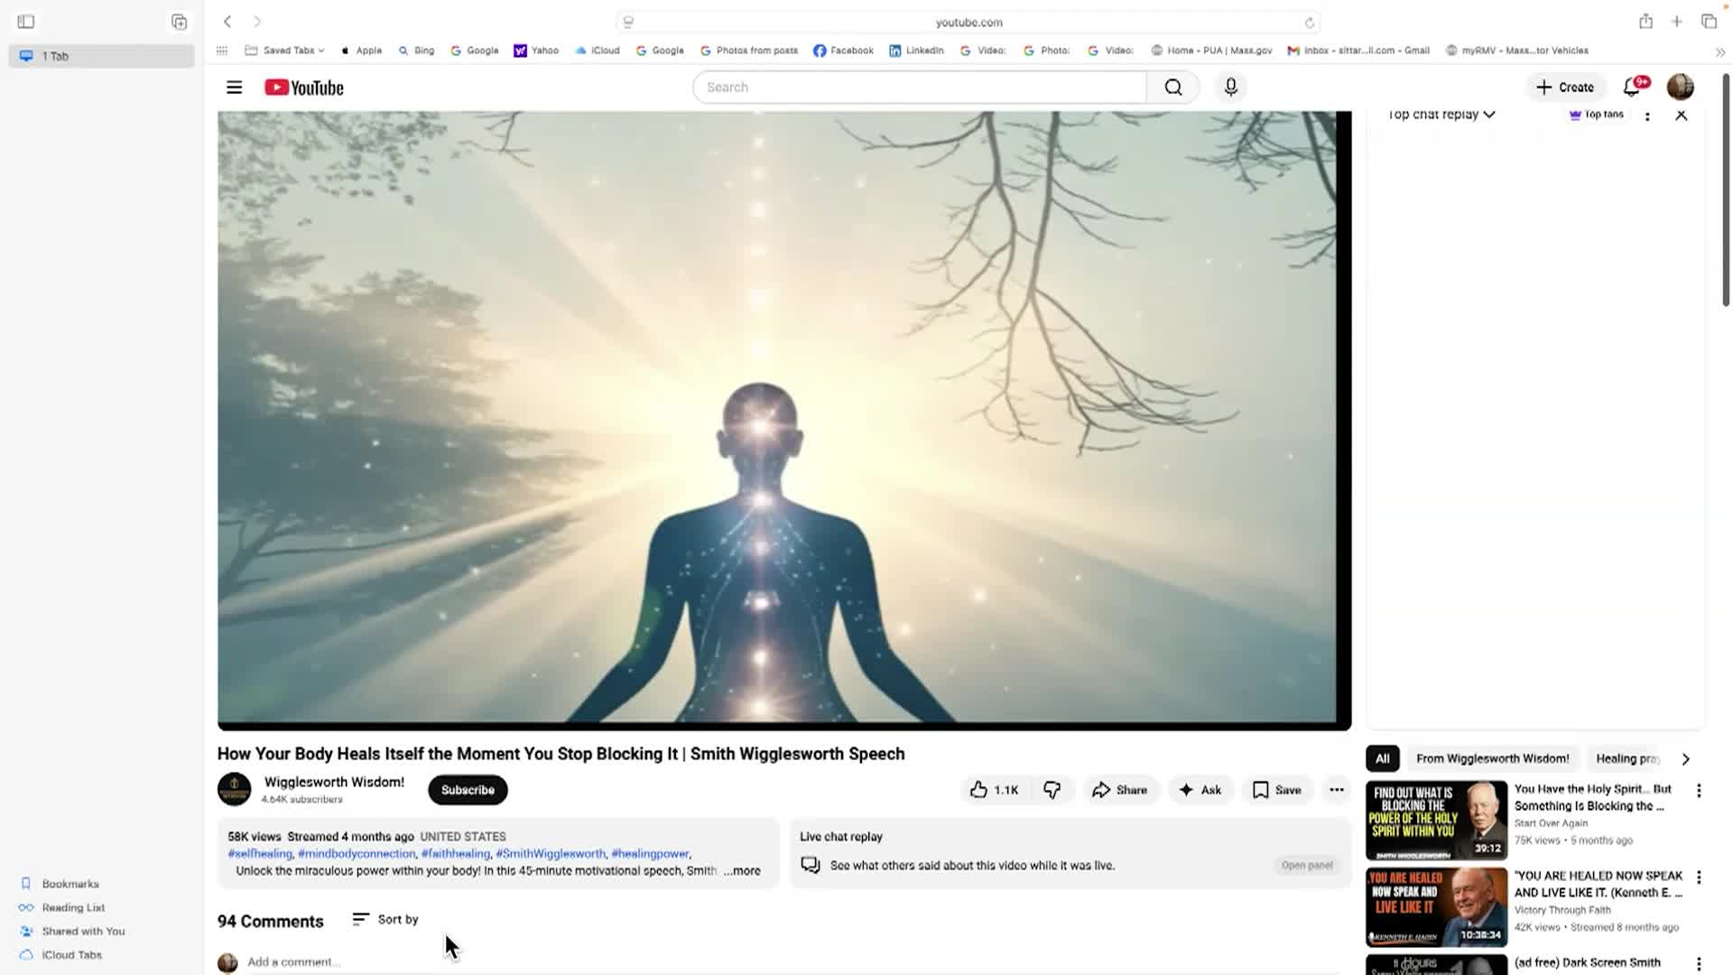Follow the #selfhealing hashtag link
Screen dimensions: 1733x975
(260, 853)
